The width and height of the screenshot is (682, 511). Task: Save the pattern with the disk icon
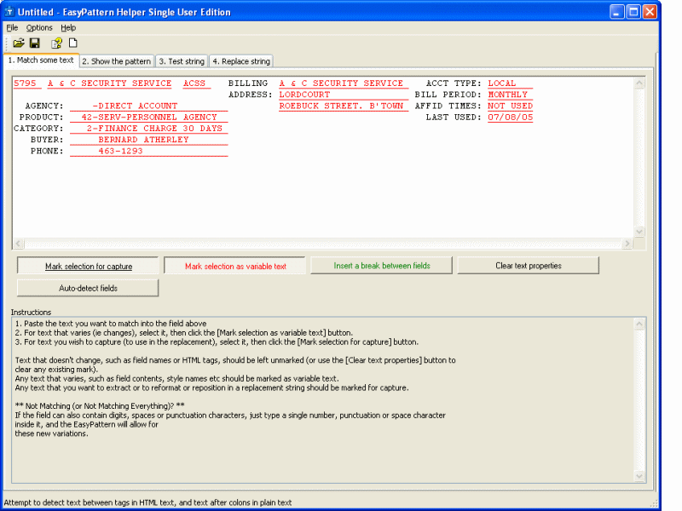[x=35, y=43]
